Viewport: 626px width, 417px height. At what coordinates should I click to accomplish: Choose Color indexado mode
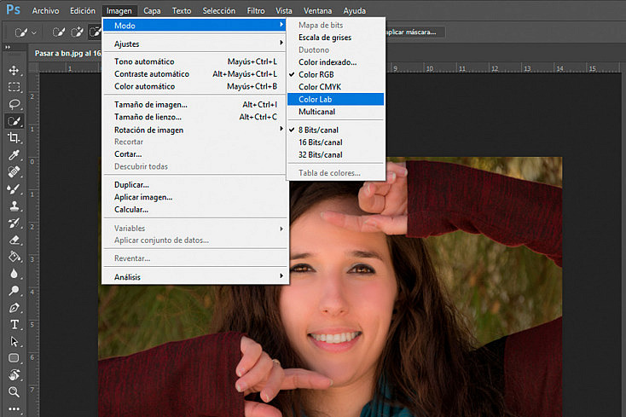[x=335, y=62]
